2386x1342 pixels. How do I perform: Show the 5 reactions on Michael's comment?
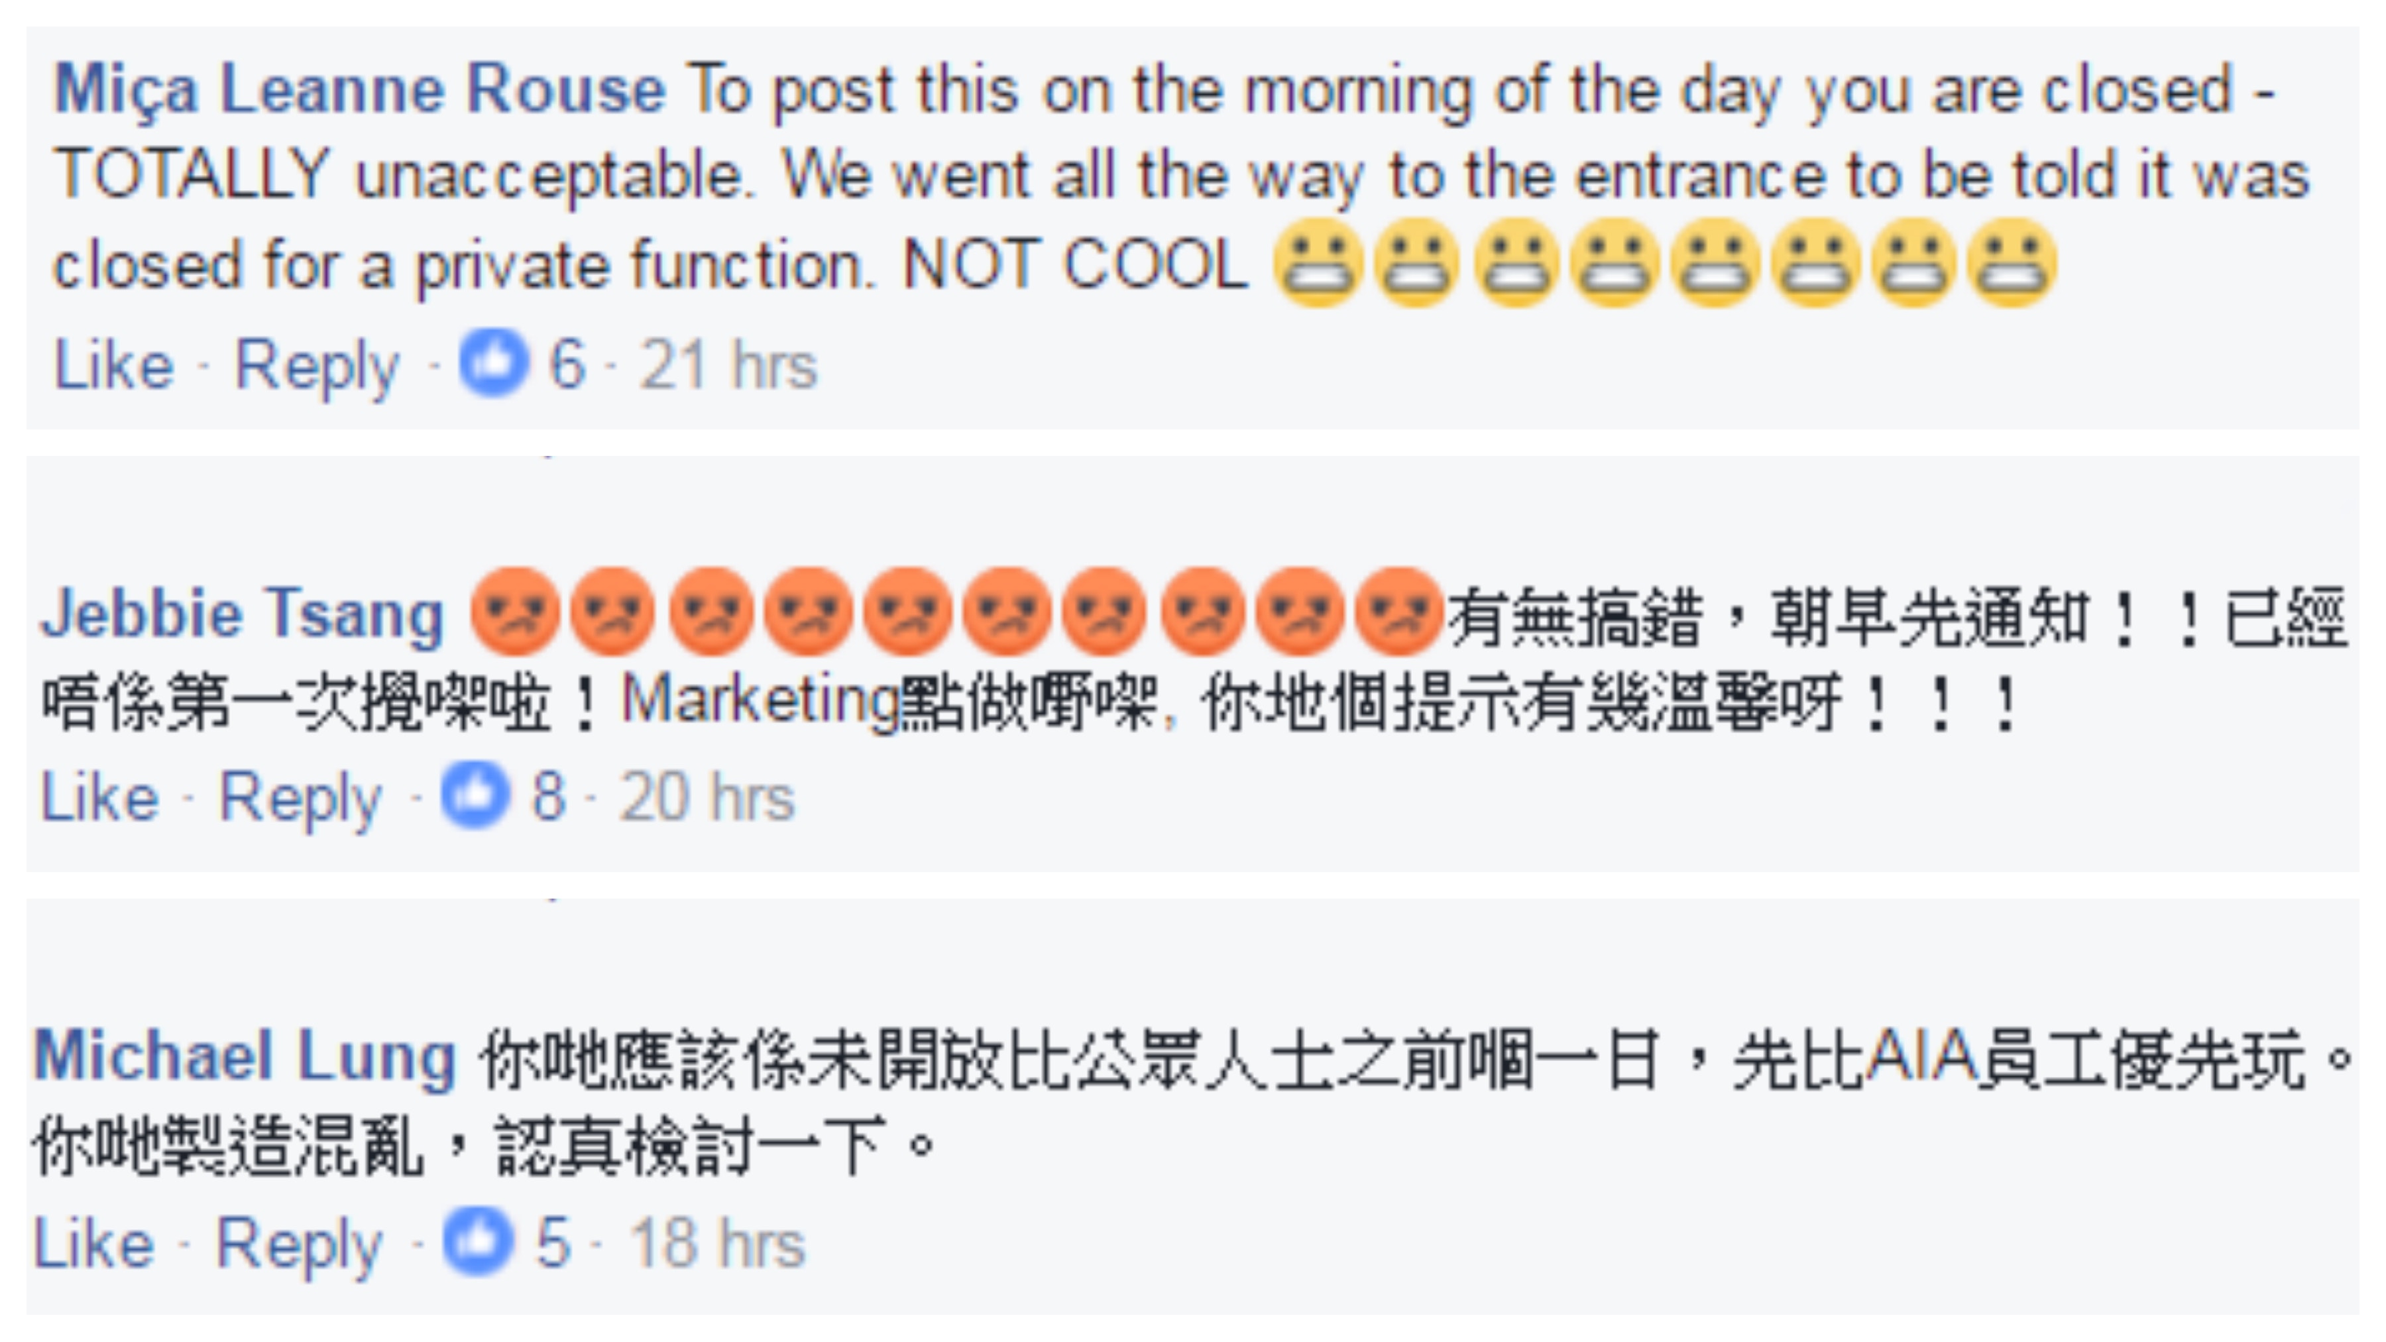pyautogui.click(x=553, y=1241)
